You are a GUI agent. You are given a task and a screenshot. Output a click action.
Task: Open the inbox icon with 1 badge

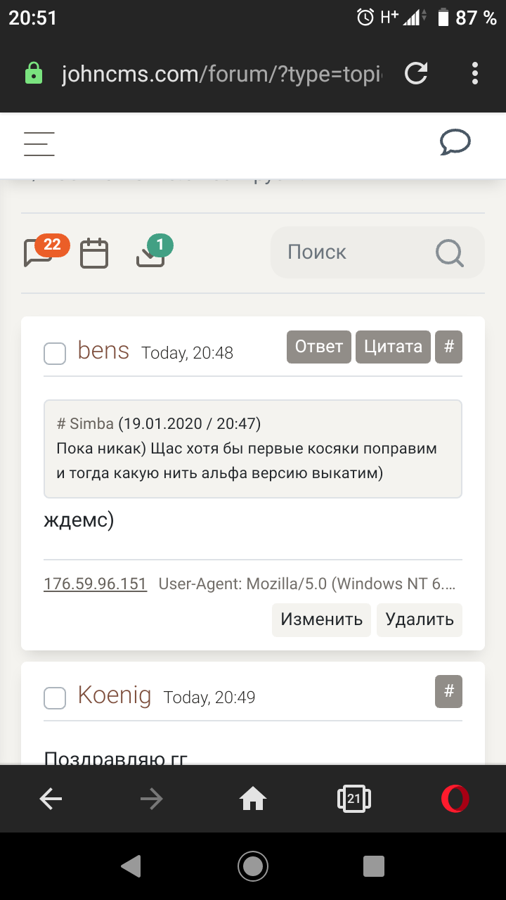[151, 255]
